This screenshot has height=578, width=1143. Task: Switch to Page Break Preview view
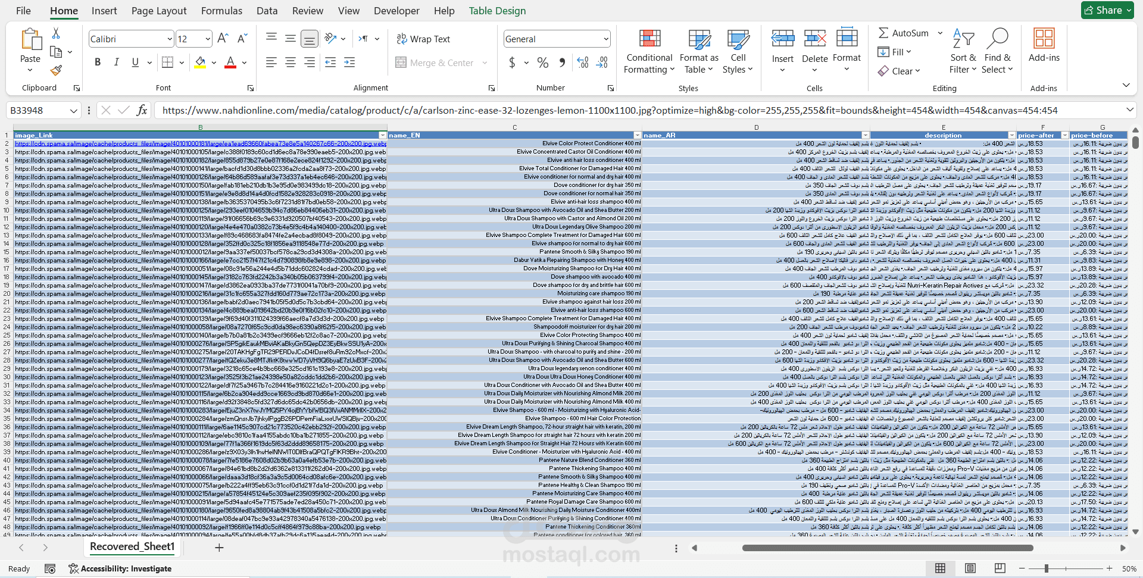pos(1000,568)
